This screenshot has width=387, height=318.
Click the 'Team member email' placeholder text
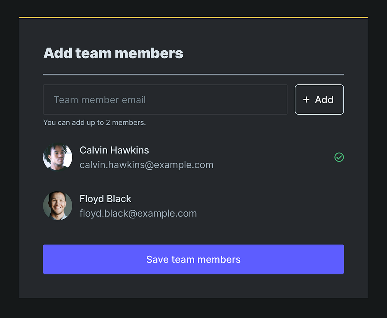[99, 100]
